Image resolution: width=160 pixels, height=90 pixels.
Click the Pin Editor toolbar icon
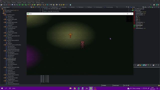pos(70,5)
